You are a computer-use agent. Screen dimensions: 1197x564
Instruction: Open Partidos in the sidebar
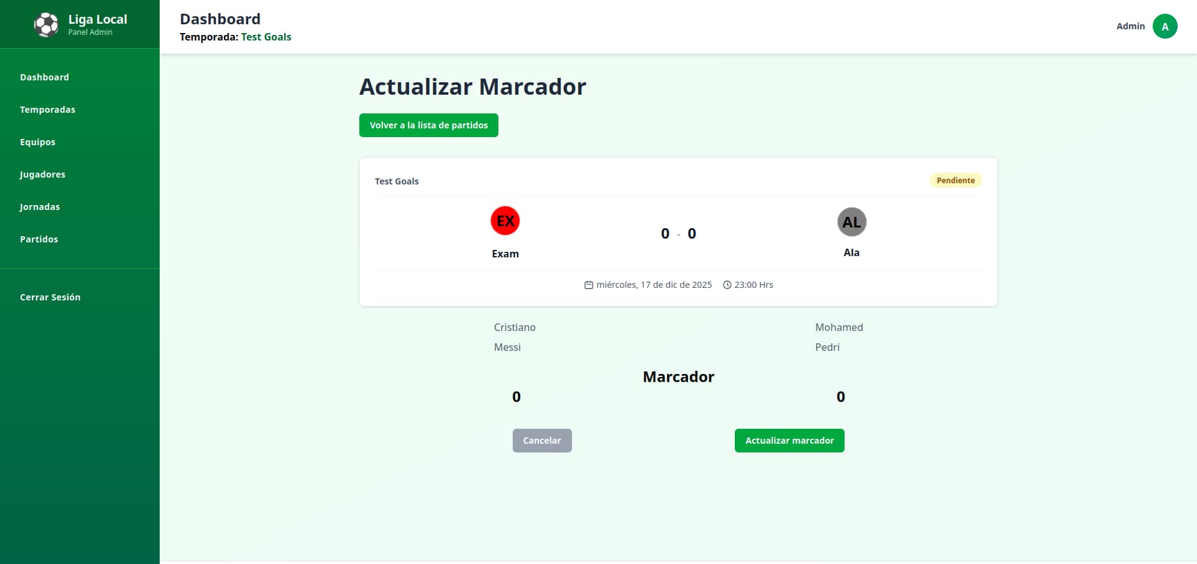39,239
